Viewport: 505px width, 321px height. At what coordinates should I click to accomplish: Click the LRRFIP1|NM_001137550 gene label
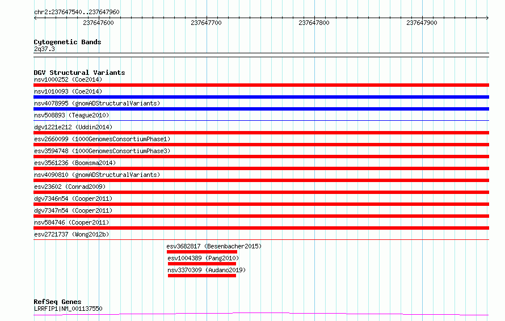tap(68, 309)
